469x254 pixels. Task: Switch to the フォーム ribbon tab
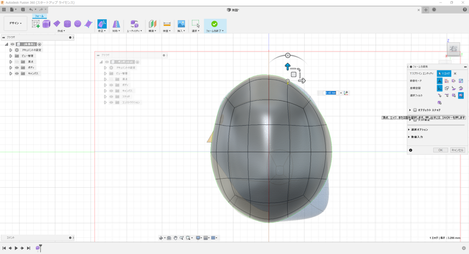[x=39, y=16]
